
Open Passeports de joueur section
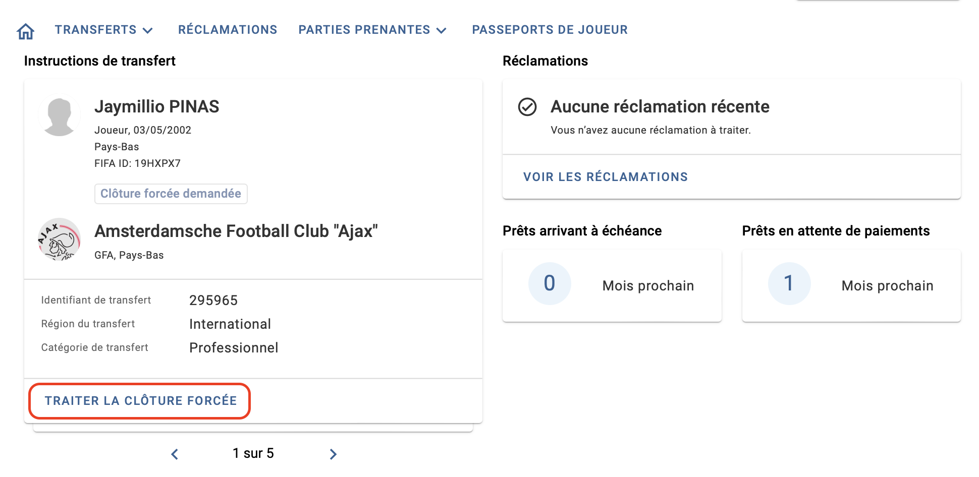pos(550,30)
